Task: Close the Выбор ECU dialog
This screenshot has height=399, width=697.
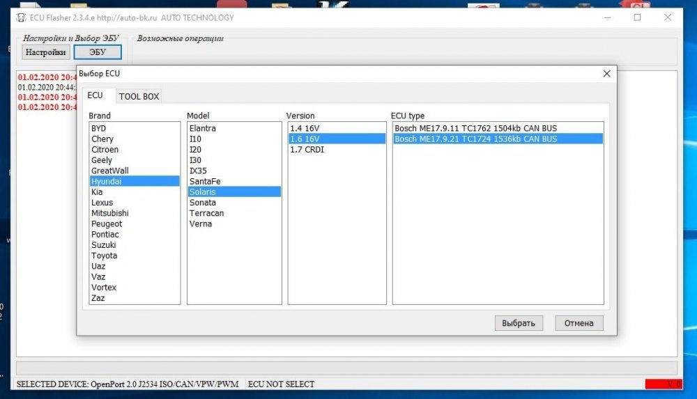Action: coord(607,74)
